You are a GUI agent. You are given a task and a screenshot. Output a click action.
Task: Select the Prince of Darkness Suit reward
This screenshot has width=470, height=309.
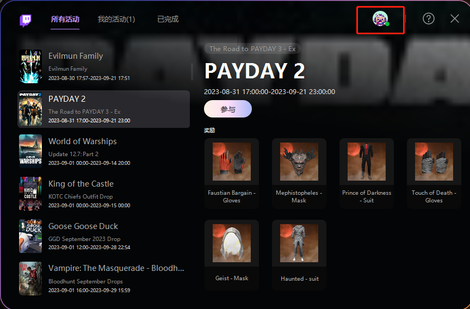(366, 173)
